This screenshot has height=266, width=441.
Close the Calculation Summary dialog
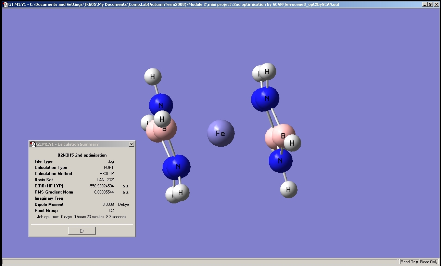[131, 144]
